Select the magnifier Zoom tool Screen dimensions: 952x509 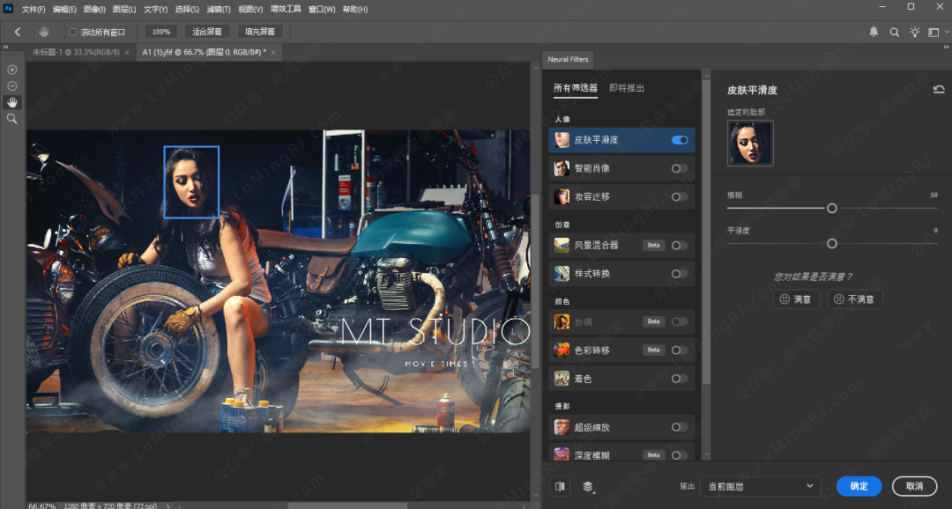click(x=12, y=118)
